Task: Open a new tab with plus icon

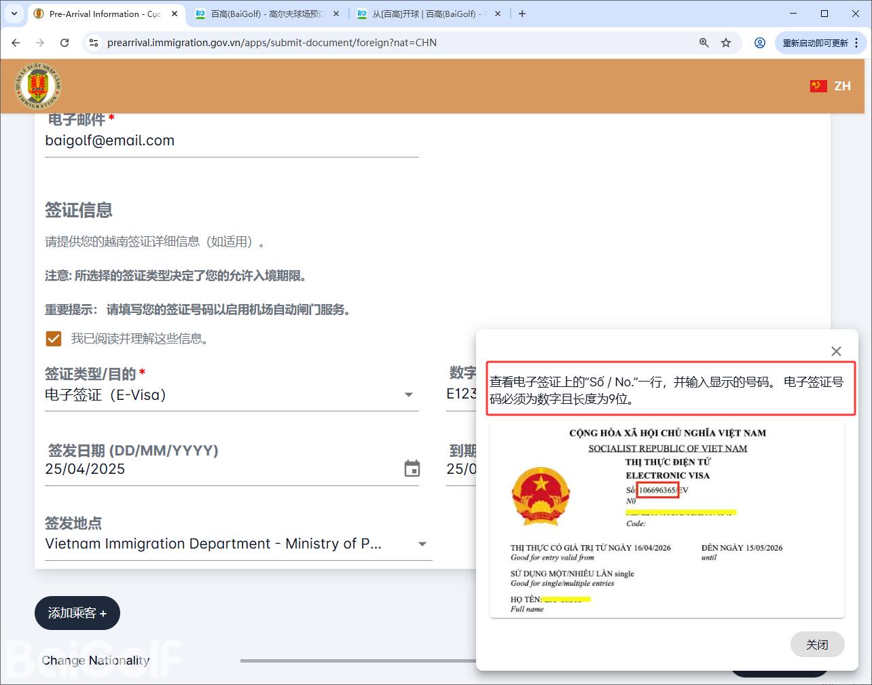Action: (x=522, y=14)
